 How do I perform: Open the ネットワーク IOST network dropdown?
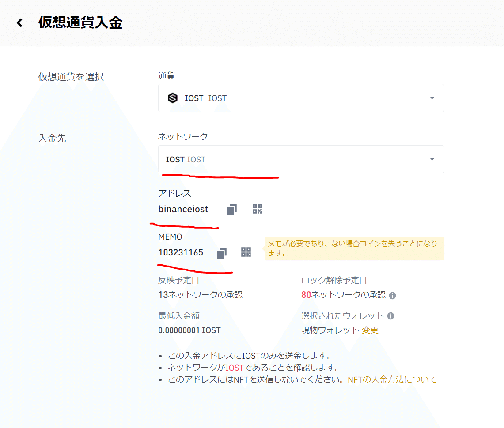pos(301,159)
